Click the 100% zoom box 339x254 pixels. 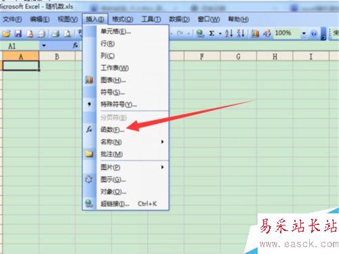(x=287, y=33)
